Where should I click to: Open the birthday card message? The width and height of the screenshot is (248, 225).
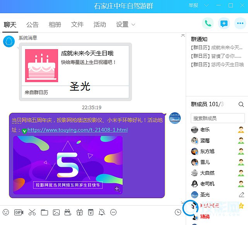coord(75,72)
